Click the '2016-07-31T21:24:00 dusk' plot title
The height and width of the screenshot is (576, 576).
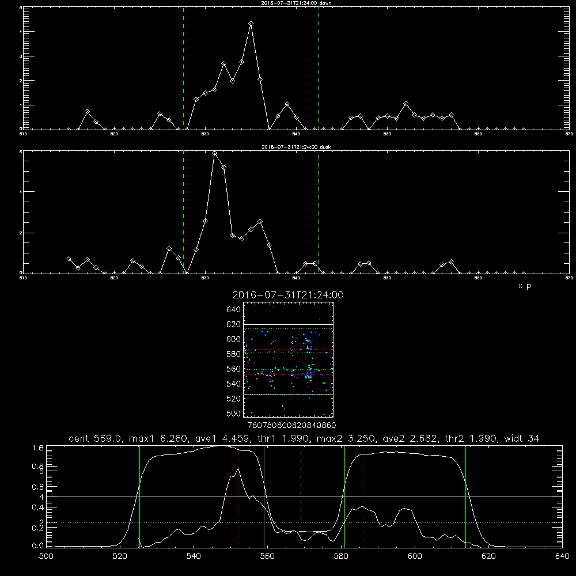pos(296,147)
